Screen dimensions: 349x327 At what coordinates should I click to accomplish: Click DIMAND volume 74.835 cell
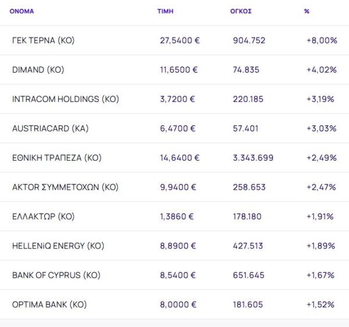click(x=246, y=70)
